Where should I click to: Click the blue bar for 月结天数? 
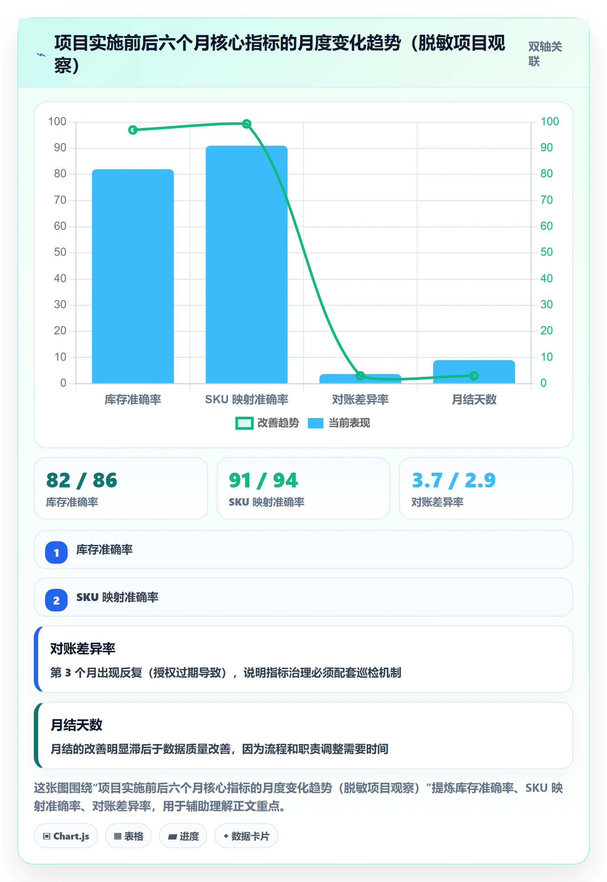pos(474,372)
